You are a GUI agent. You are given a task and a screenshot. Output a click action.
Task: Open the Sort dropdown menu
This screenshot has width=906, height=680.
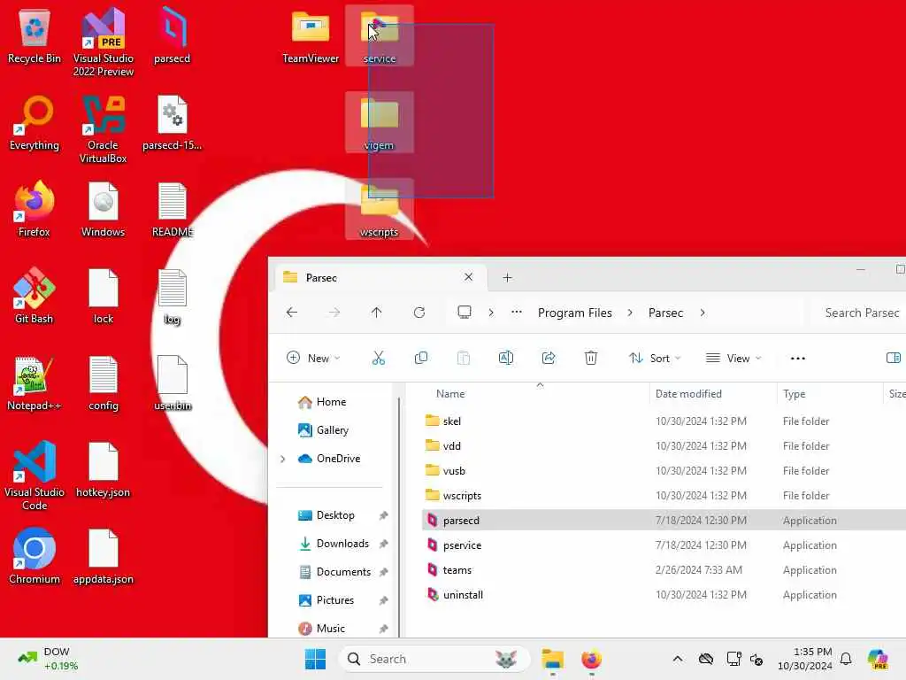pos(655,358)
